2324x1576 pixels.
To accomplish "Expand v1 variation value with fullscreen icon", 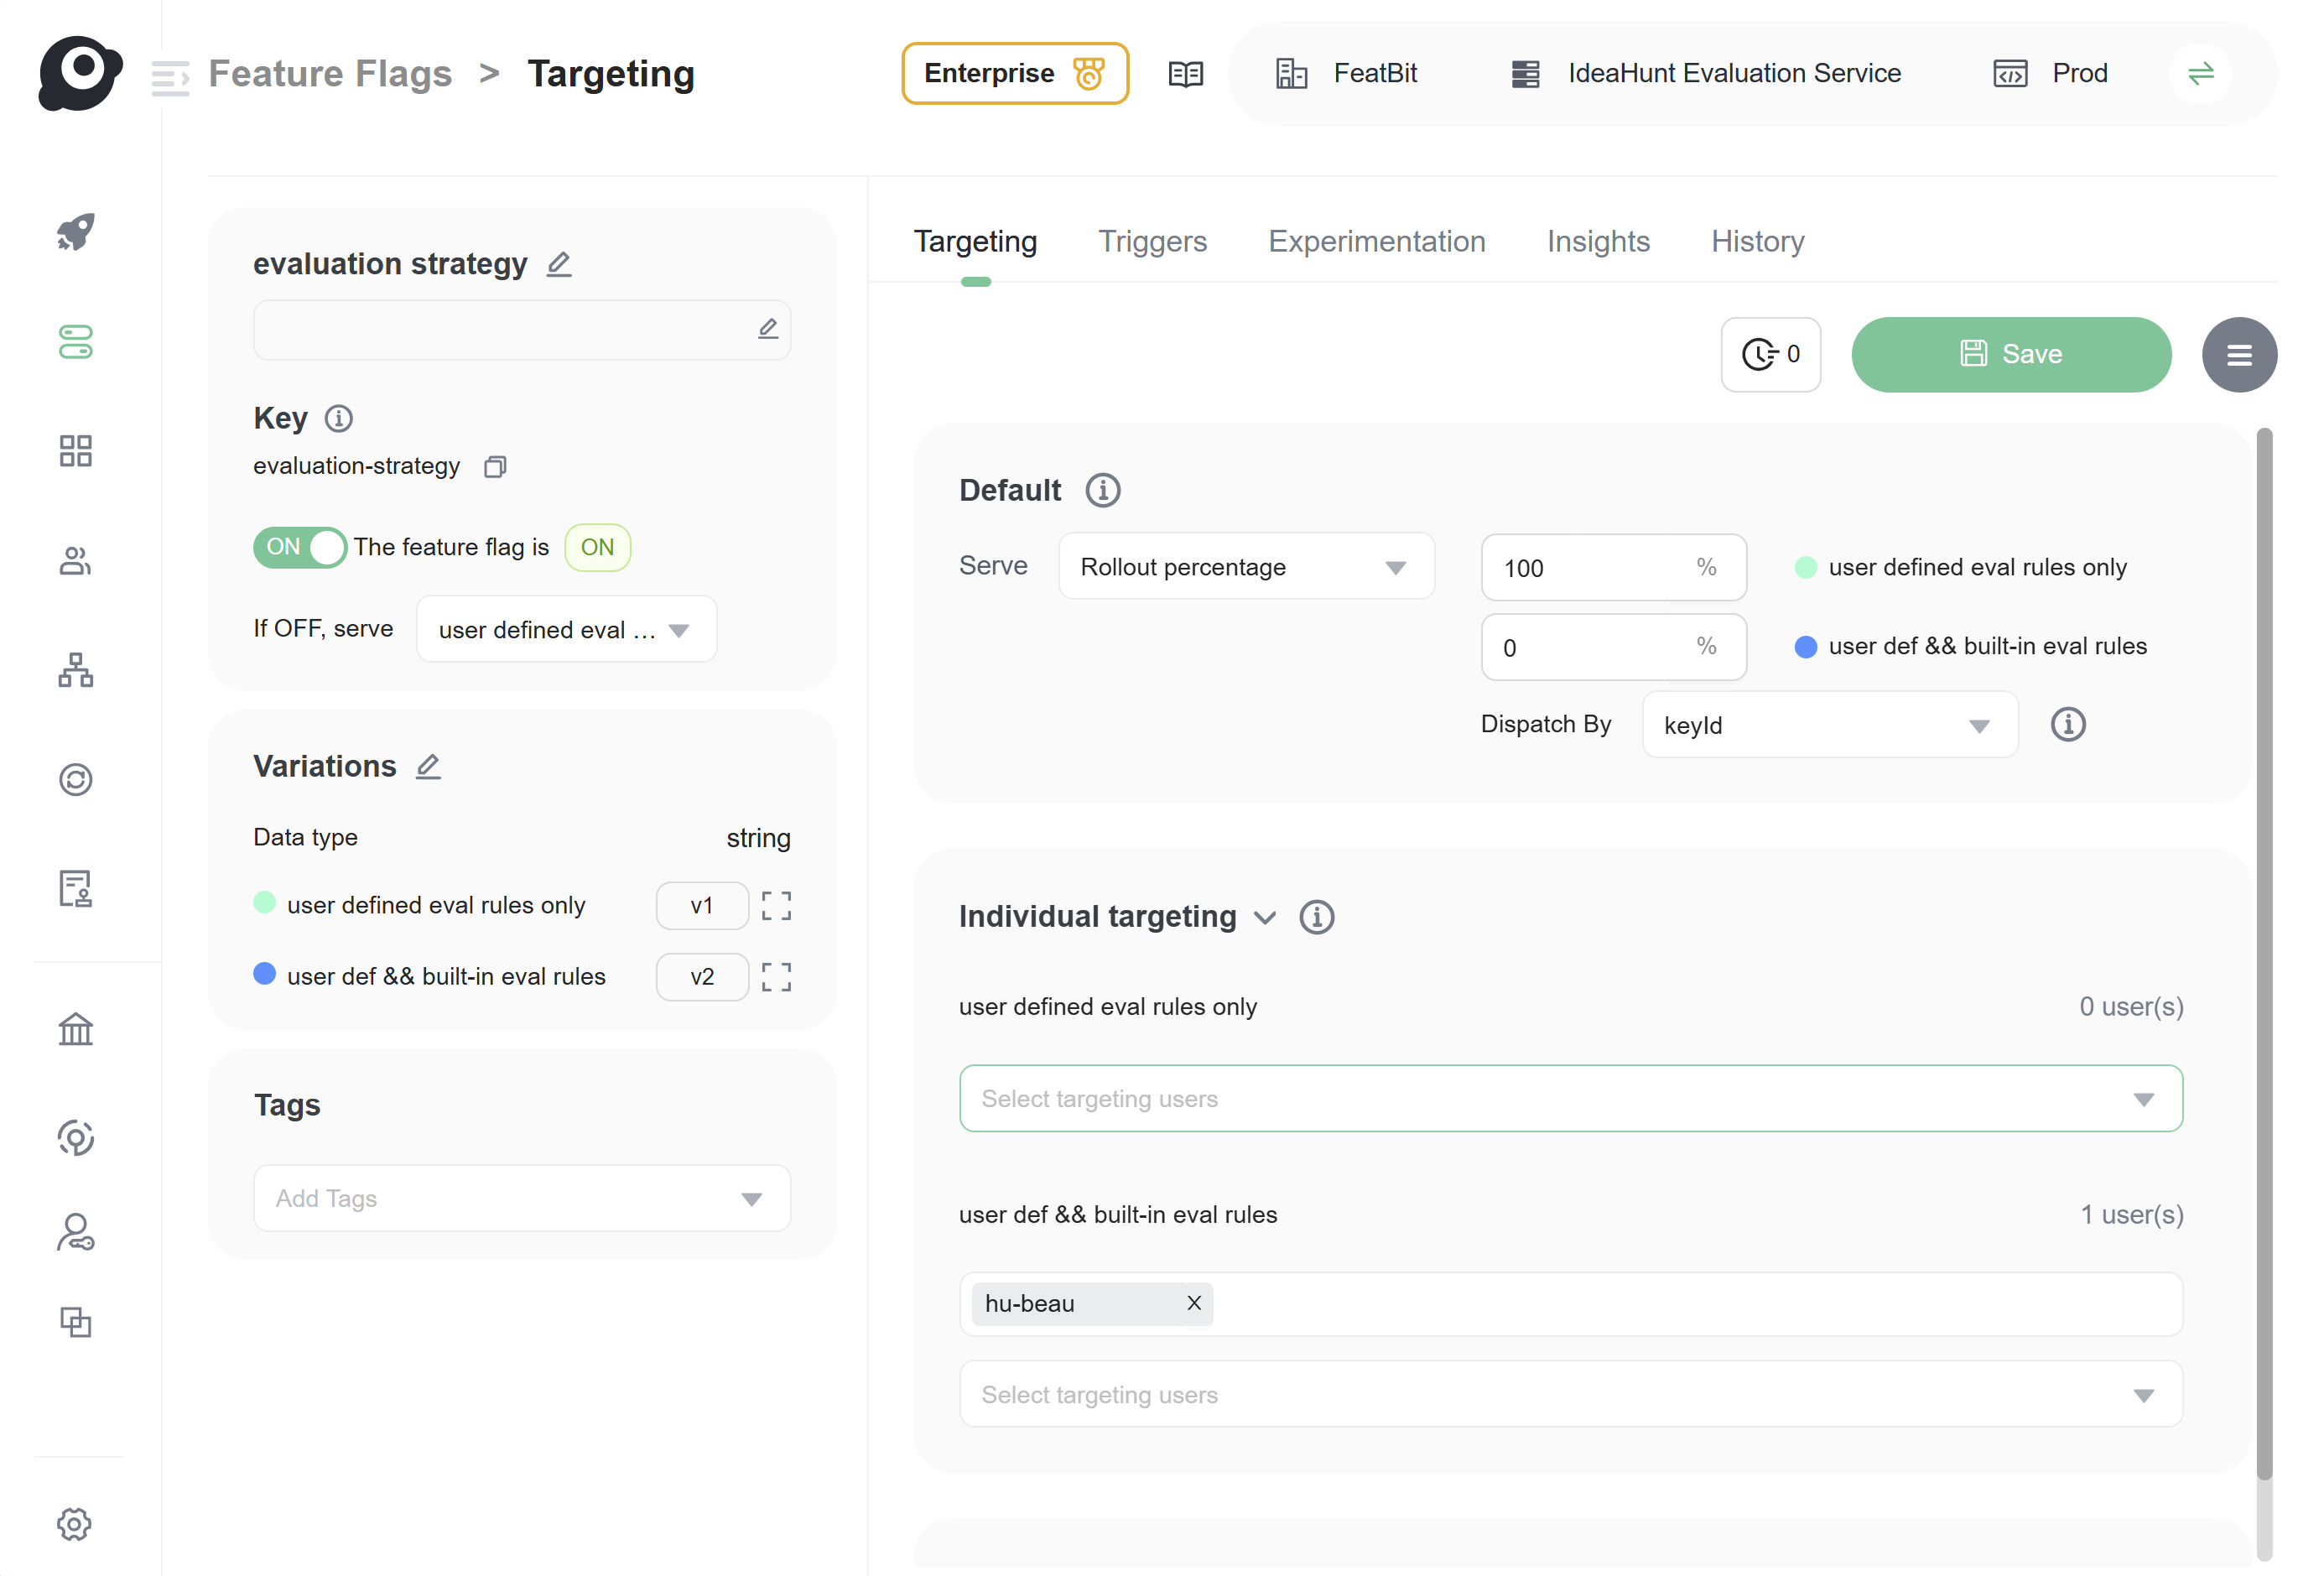I will pos(776,906).
